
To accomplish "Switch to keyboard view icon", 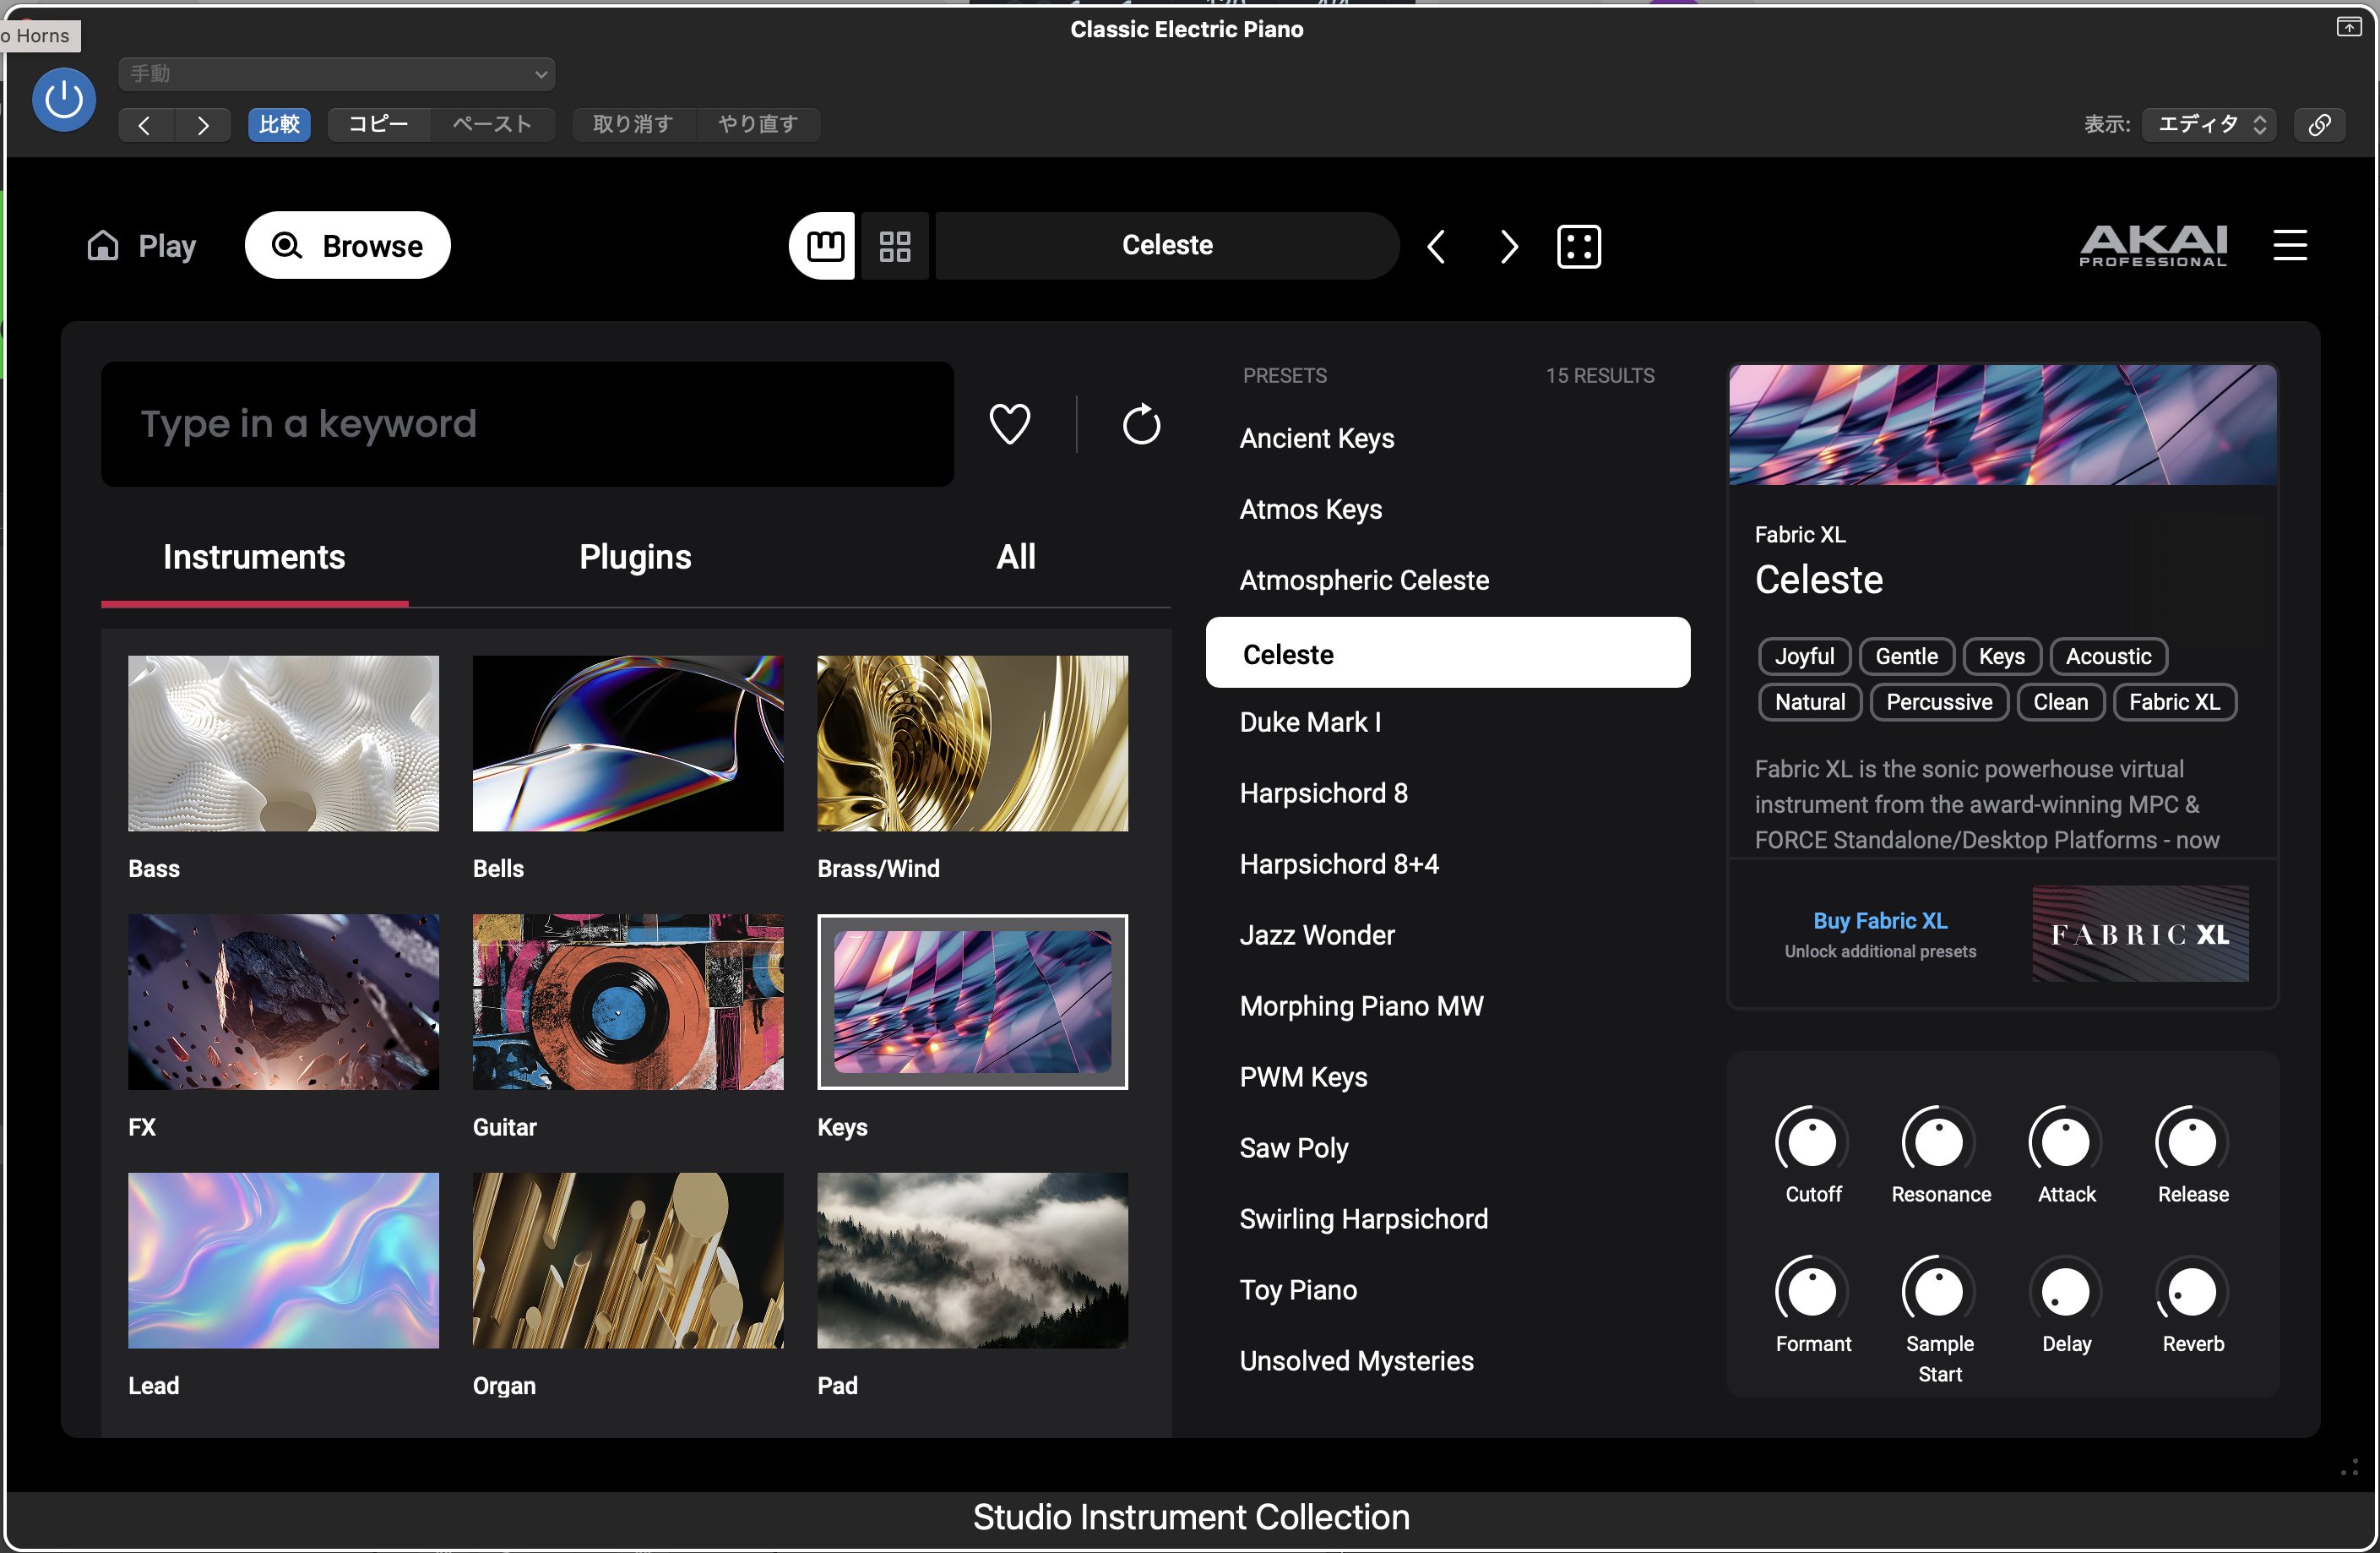I will (x=824, y=246).
